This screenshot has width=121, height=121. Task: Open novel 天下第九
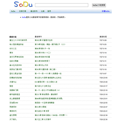coord(13,119)
